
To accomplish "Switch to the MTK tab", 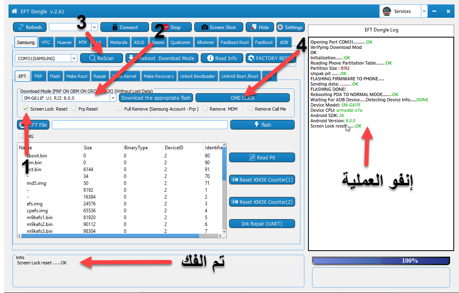I will (83, 42).
